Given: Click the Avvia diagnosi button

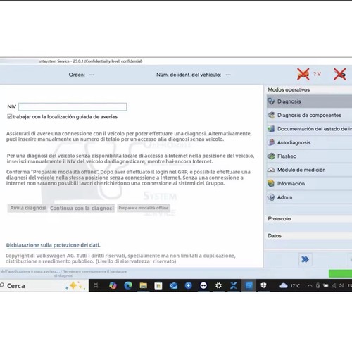Looking at the screenshot, I should (28, 208).
